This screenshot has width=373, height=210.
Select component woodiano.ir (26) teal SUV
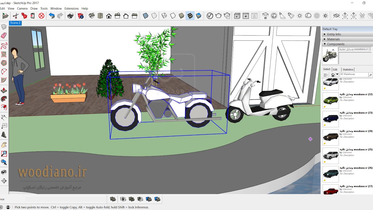[331, 174]
